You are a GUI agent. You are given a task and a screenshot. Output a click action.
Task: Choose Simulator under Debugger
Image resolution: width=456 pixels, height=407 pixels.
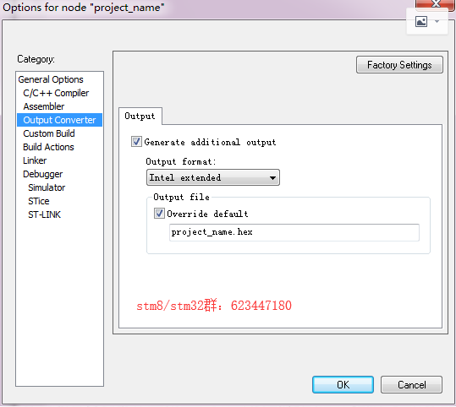coord(47,187)
